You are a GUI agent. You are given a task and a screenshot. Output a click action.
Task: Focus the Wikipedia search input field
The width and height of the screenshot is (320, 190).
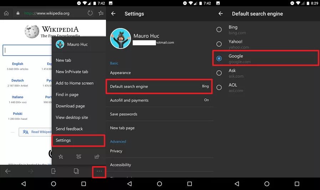(x=27, y=50)
